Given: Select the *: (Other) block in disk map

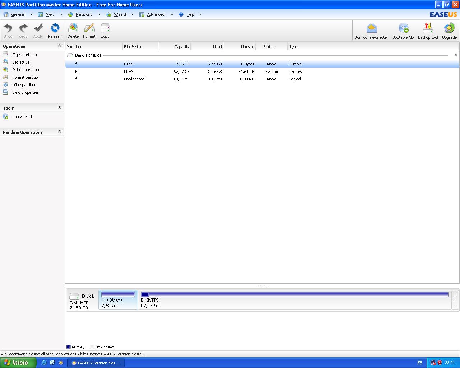Looking at the screenshot, I should 118,300.
